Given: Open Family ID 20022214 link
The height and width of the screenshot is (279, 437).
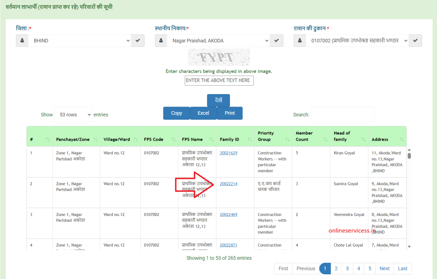Looking at the screenshot, I should click(228, 184).
